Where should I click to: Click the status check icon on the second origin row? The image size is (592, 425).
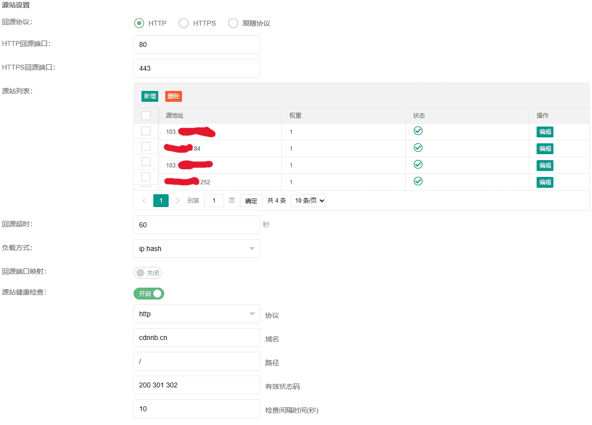click(x=418, y=147)
